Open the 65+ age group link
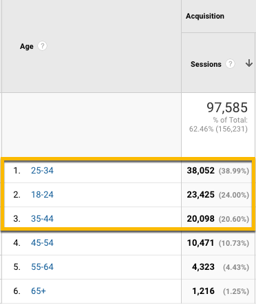256x305 pixels. (x=39, y=291)
